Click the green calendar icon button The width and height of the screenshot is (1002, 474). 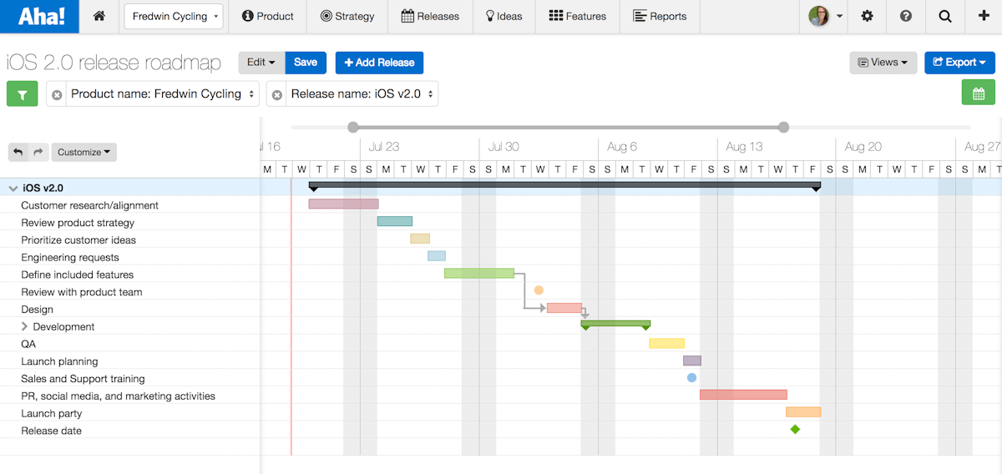(979, 93)
